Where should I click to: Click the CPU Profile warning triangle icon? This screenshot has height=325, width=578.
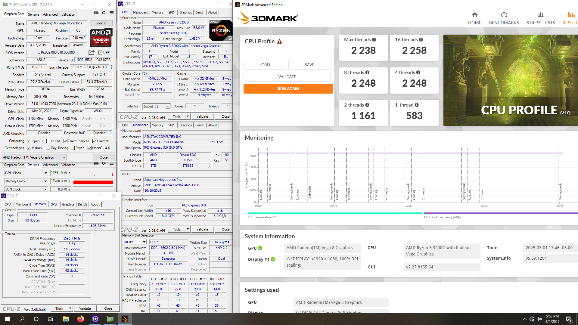click(279, 42)
